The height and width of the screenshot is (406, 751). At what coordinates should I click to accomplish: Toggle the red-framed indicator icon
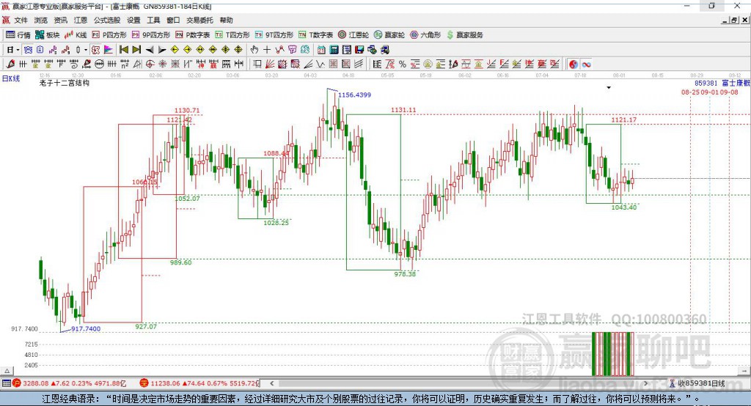click(96, 50)
